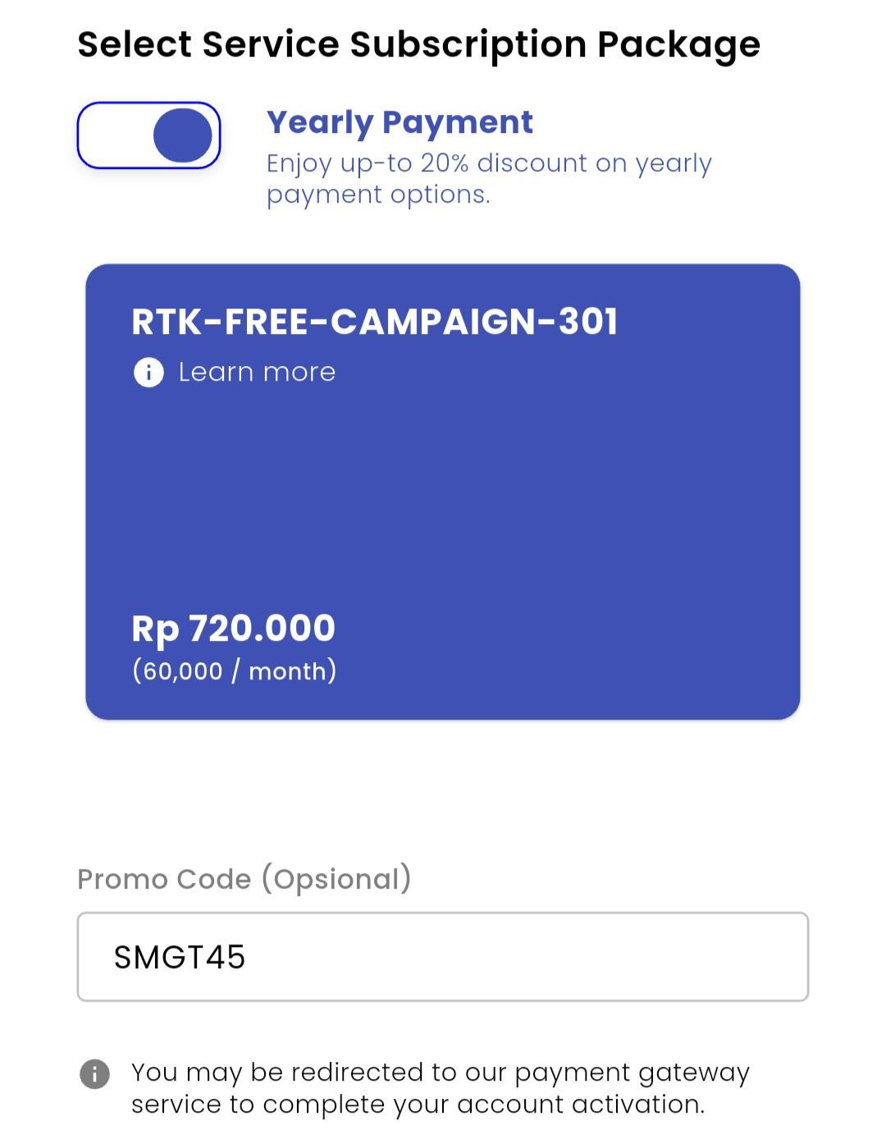Viewport: 886px width, 1148px height.
Task: Click the Select Service Subscription Package heading
Action: pos(418,44)
